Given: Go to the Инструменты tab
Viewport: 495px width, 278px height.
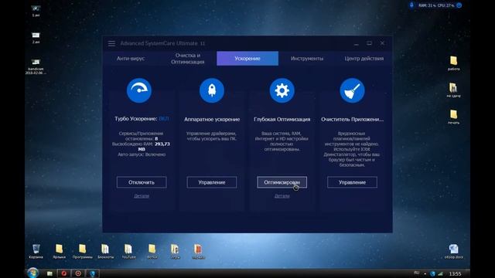Looking at the screenshot, I should click(x=307, y=59).
